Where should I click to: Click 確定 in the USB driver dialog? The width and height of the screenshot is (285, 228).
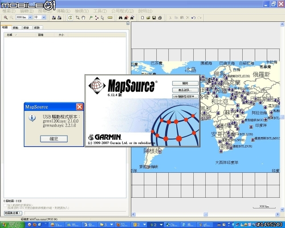pos(54,139)
